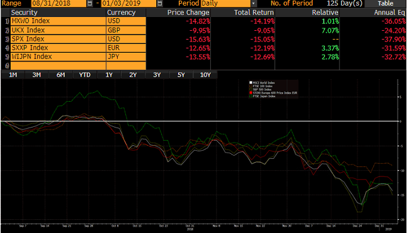
Task: Select the YTD range tab
Action: pos(85,75)
